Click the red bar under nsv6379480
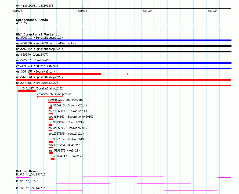The height and width of the screenshot is (194, 239). (x=124, y=85)
